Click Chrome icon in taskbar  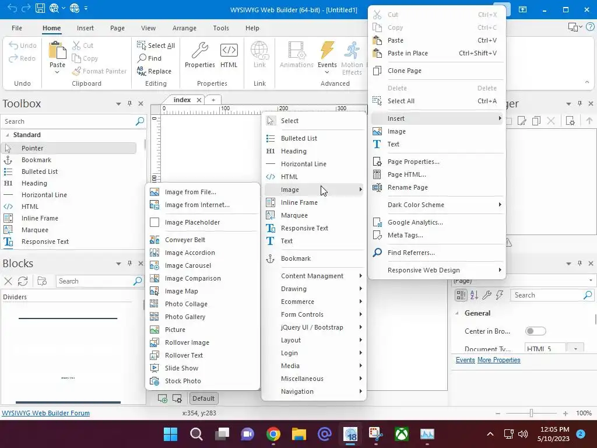[x=273, y=434]
